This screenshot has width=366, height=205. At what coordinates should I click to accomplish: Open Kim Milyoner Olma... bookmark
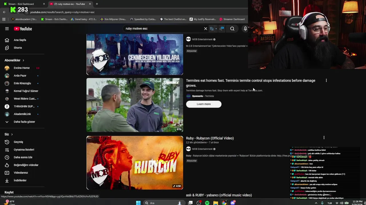[114, 19]
